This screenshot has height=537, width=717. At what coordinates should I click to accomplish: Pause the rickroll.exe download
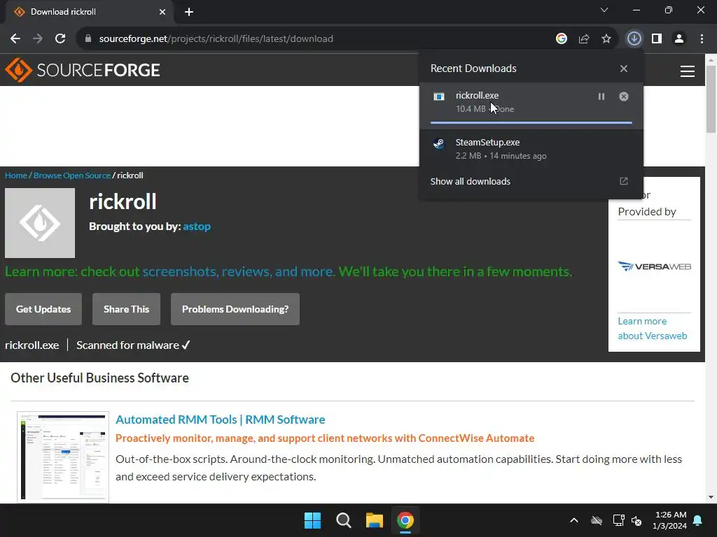[601, 96]
